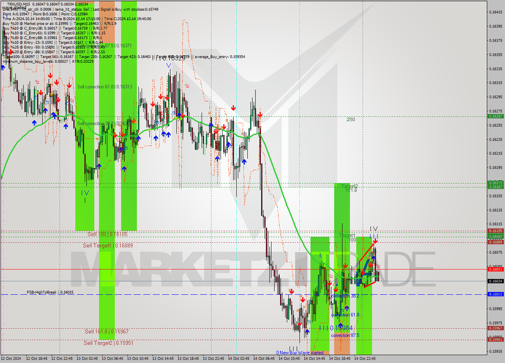Click the green 0.16267 price tag

pos(496,116)
